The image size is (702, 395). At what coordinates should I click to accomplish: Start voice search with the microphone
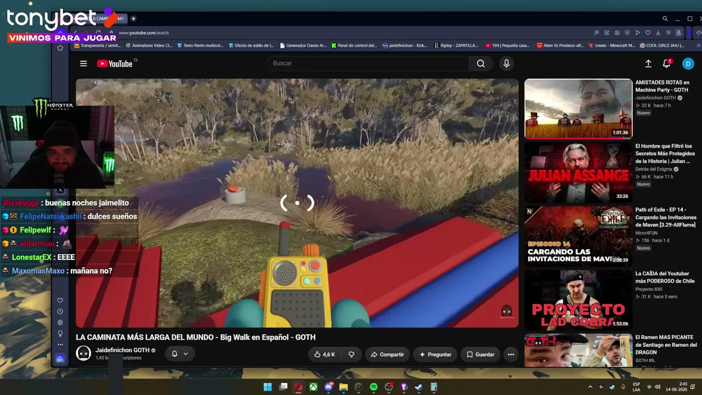point(506,64)
